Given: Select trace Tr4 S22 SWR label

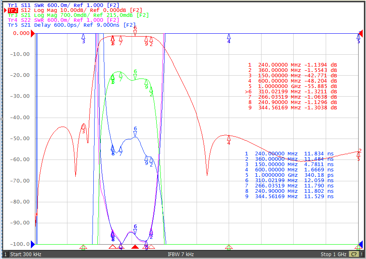Looking at the screenshot, I should point(63,20).
